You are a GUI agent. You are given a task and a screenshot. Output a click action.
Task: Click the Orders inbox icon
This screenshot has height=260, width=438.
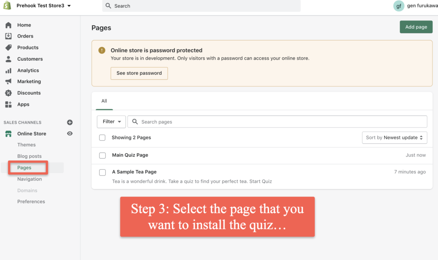pos(9,36)
